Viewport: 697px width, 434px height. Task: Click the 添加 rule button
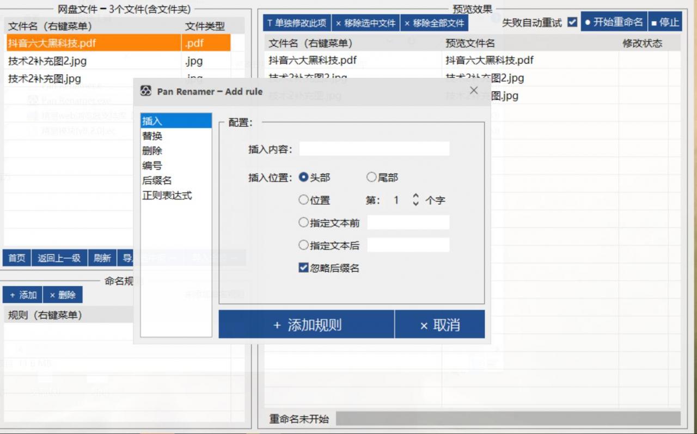[23, 295]
